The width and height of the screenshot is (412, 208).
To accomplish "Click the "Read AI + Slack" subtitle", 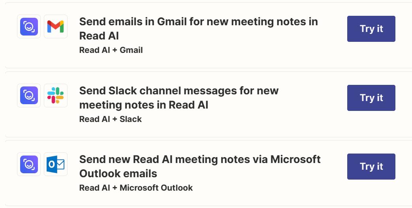I will coord(110,119).
